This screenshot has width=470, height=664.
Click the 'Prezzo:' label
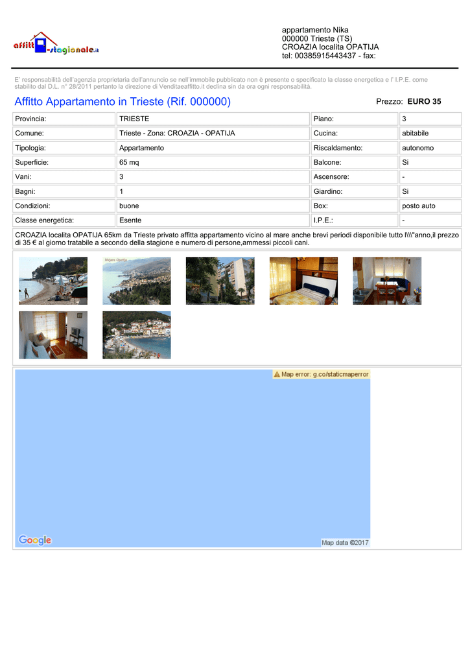click(389, 102)
